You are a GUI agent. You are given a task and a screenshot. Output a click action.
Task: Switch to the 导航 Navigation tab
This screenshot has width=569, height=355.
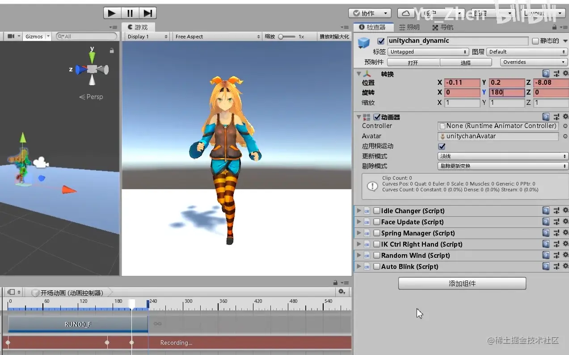[443, 27]
